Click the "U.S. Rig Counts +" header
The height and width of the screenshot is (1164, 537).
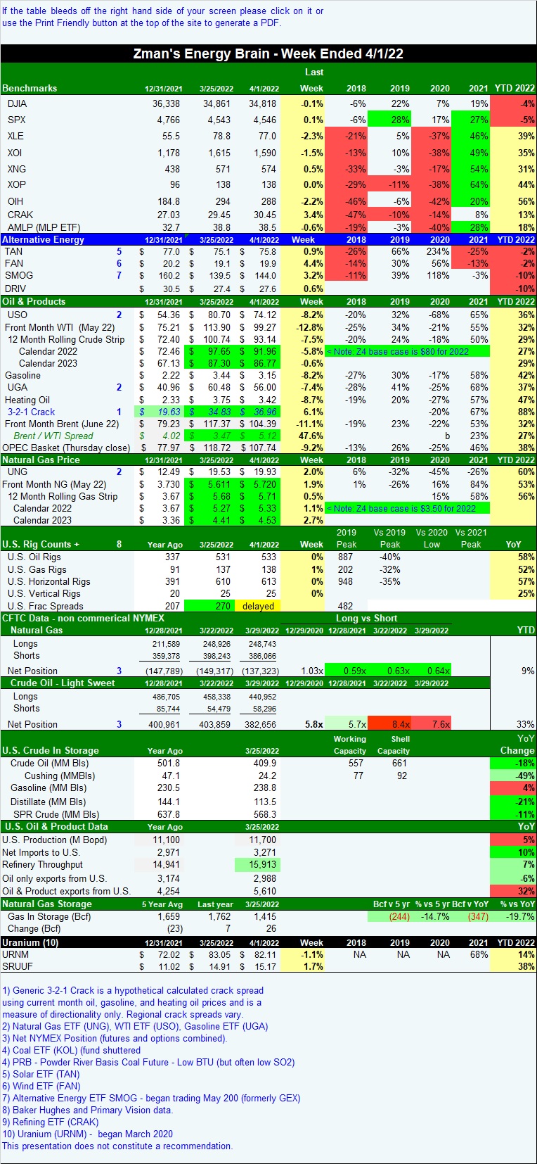click(x=41, y=544)
